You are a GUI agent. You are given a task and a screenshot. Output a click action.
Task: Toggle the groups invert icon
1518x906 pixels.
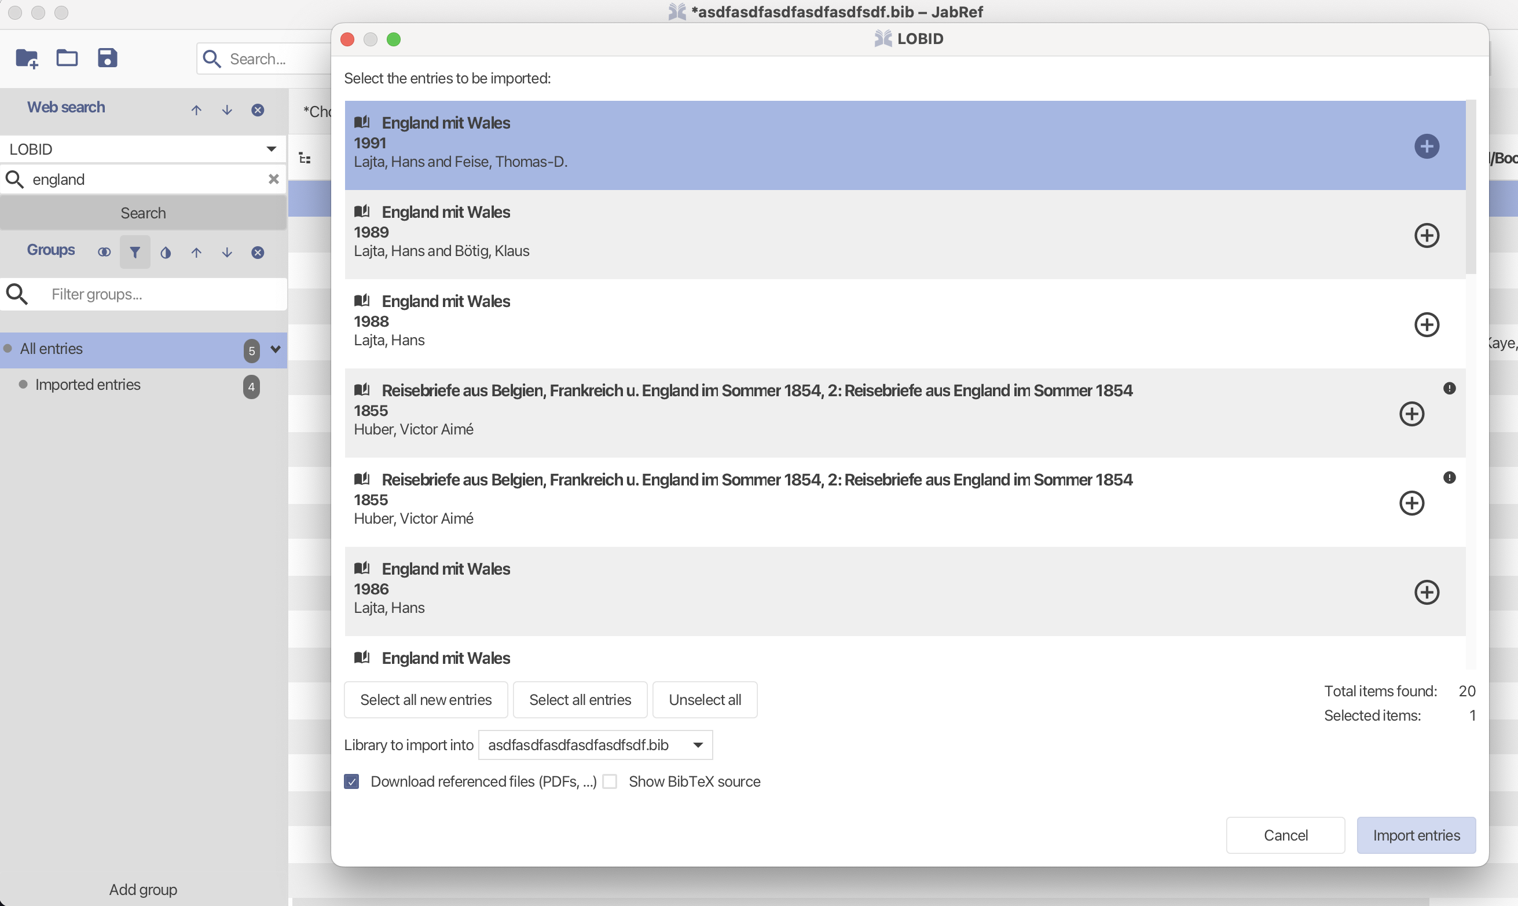[166, 252]
